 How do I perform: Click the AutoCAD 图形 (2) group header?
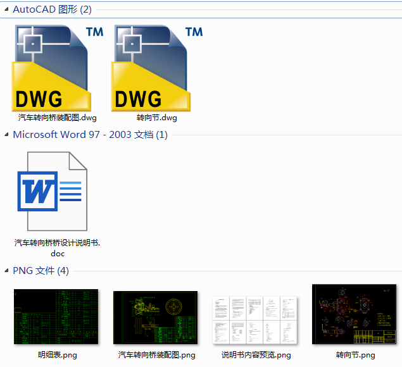click(52, 9)
